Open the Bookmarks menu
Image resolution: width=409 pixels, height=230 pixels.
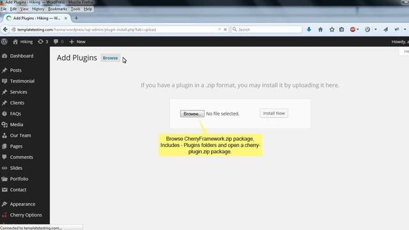(58, 9)
